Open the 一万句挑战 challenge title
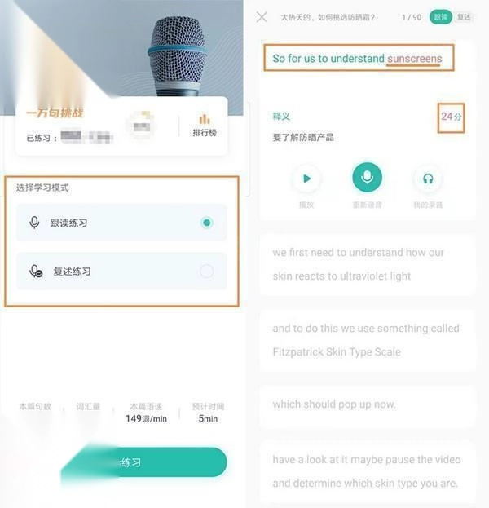489x508 pixels. coord(55,113)
